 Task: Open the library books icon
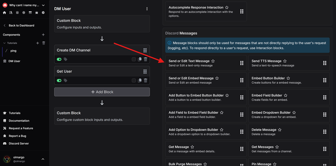pos(11,13)
